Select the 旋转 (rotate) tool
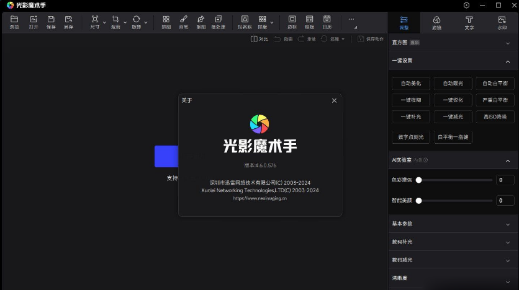Viewport: 519px width, 290px height. 137,22
